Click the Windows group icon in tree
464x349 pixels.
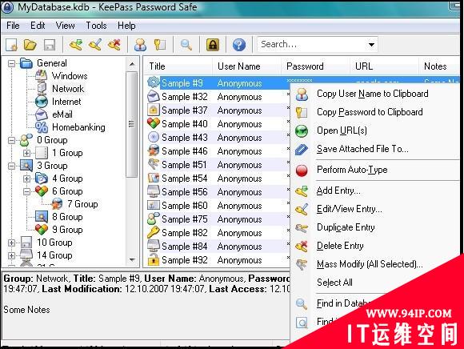pos(42,76)
